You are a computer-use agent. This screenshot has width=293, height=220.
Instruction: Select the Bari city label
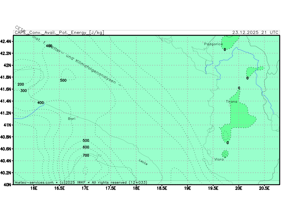pos(72,119)
